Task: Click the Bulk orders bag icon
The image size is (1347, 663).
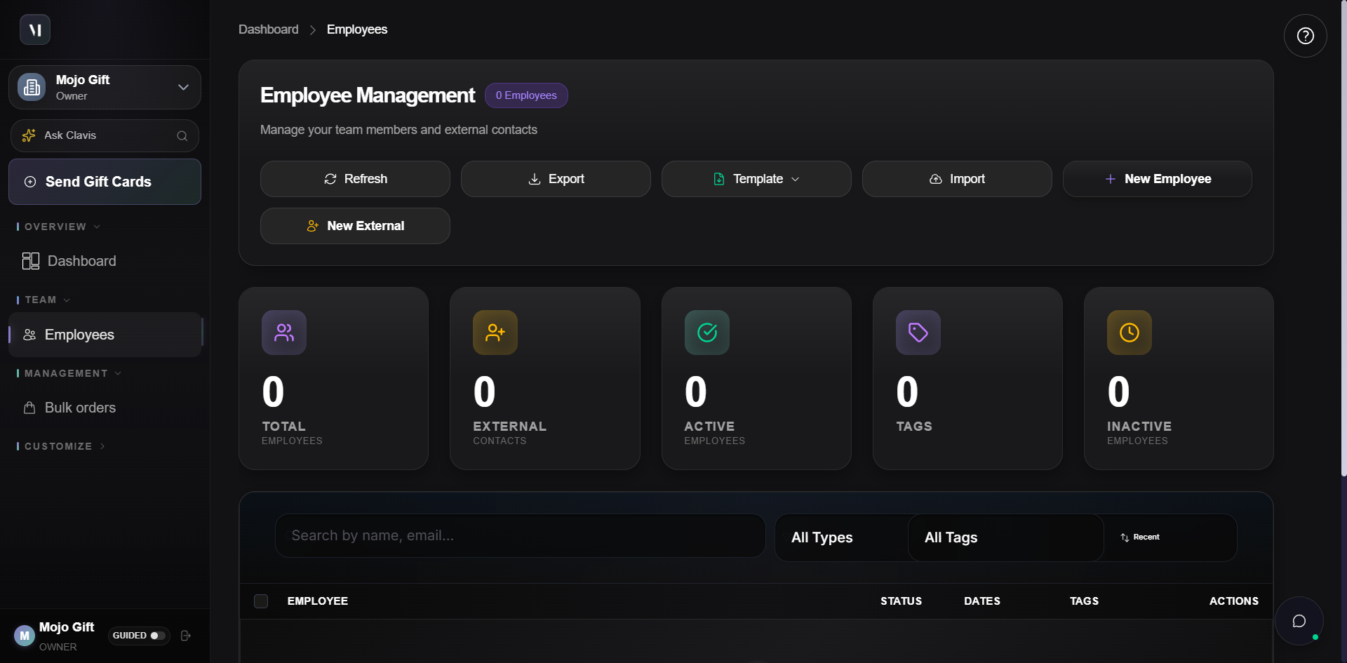Action: pos(29,408)
